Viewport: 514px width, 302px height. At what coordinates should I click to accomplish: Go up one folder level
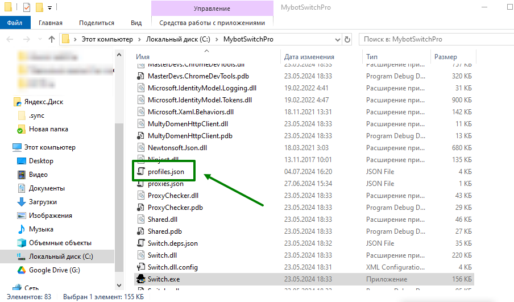[x=52, y=39]
